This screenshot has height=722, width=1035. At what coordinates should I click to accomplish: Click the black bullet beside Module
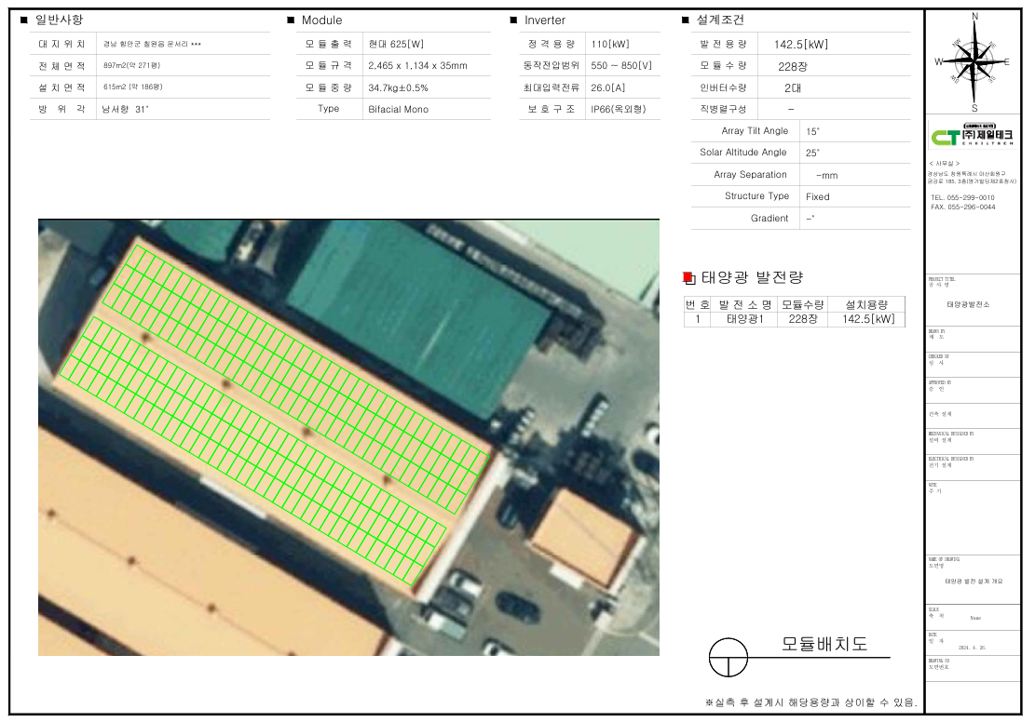click(291, 20)
